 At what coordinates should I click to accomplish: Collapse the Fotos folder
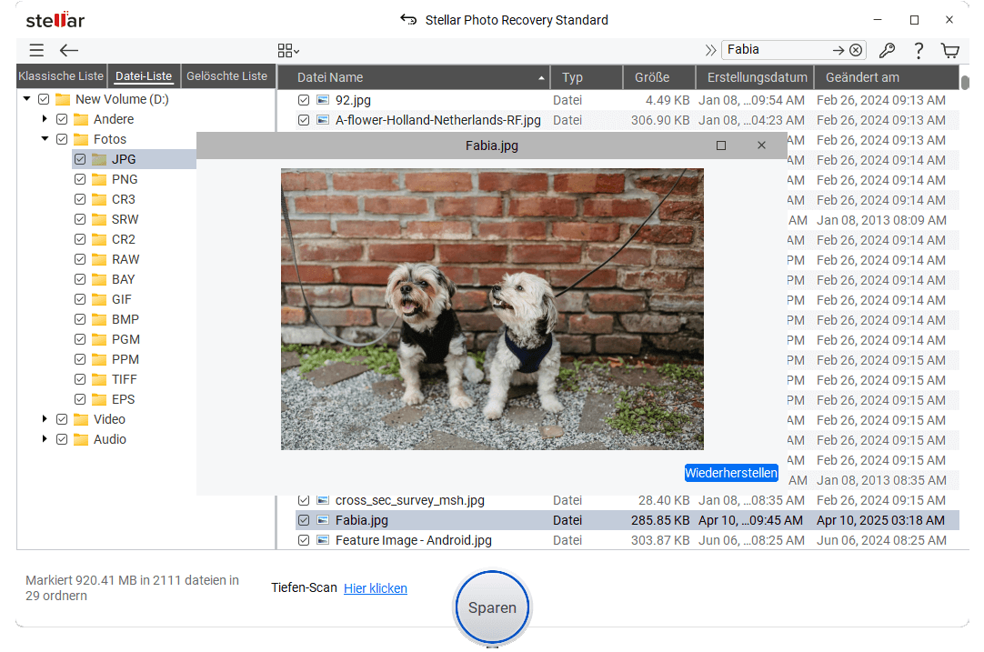click(45, 139)
